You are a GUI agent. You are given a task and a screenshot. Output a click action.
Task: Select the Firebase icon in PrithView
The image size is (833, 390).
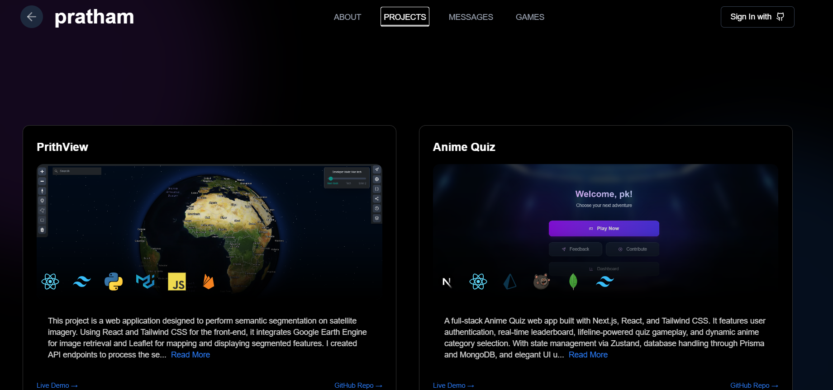tap(209, 282)
